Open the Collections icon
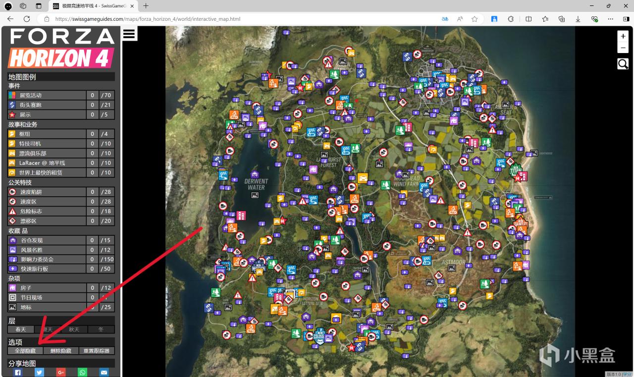Screen dimensions: 634x377 pos(562,19)
